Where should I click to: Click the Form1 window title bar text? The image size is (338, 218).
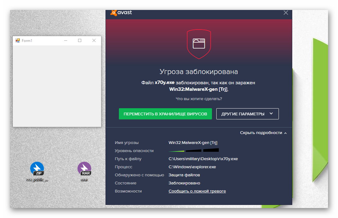(x=27, y=40)
